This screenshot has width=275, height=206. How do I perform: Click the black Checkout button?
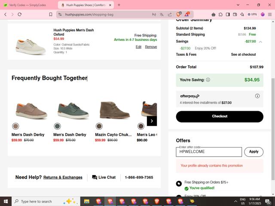tap(220, 116)
